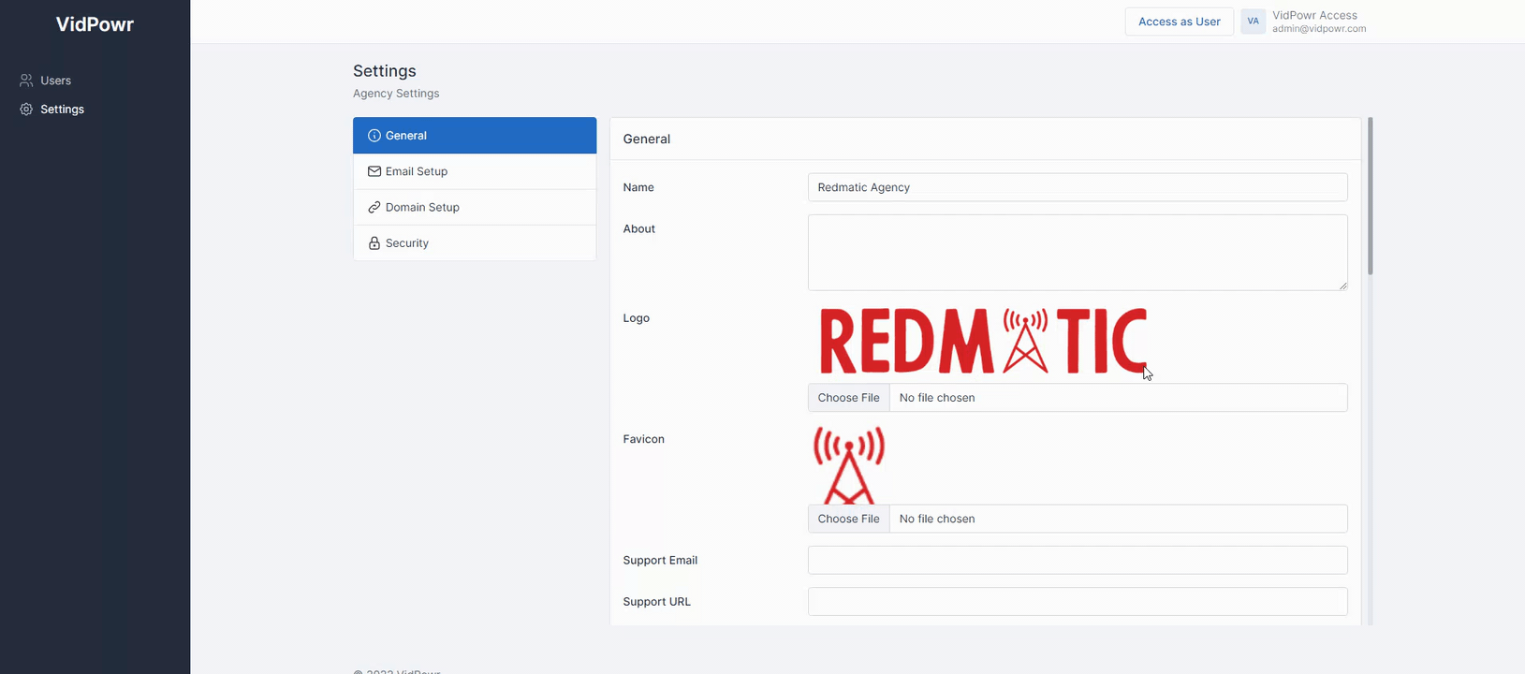
Task: Focus the Name input field
Action: pyautogui.click(x=1078, y=187)
